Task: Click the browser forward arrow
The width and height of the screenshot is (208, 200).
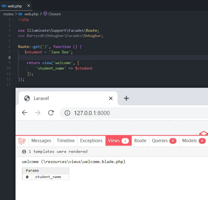Action: (x=38, y=113)
